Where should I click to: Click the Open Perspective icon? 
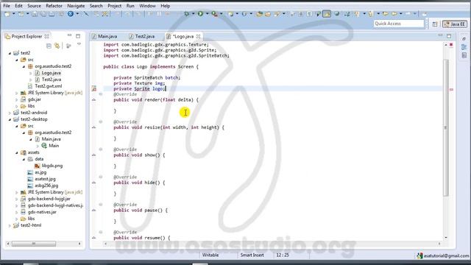click(x=435, y=24)
